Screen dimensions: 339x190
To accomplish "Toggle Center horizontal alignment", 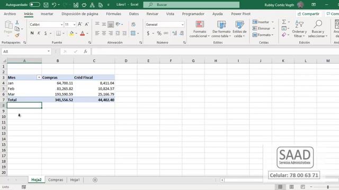I will tap(104, 33).
